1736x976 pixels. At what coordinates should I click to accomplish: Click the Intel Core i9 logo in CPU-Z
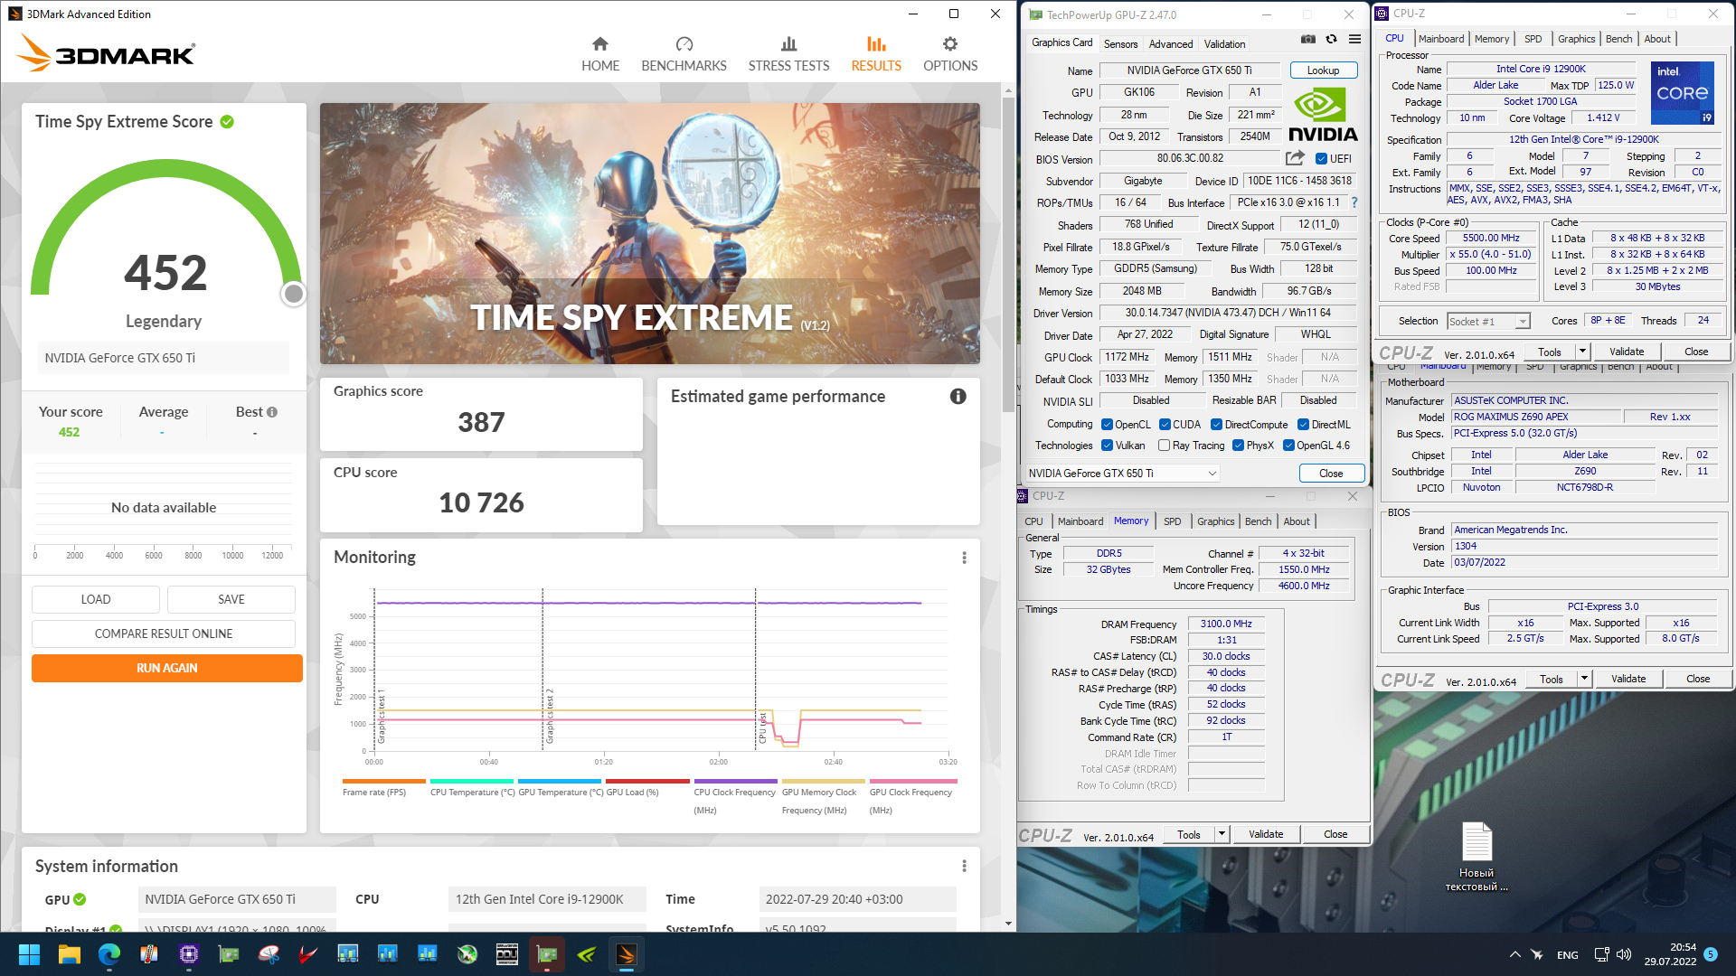point(1682,92)
